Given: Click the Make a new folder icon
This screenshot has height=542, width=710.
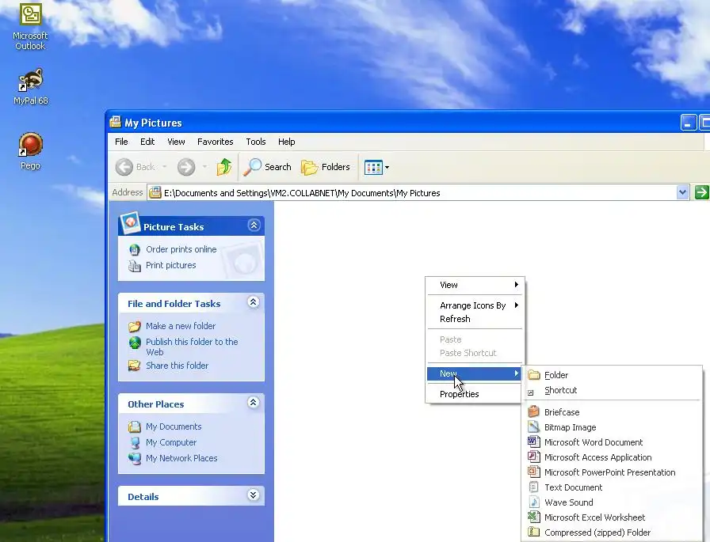Looking at the screenshot, I should 135,326.
